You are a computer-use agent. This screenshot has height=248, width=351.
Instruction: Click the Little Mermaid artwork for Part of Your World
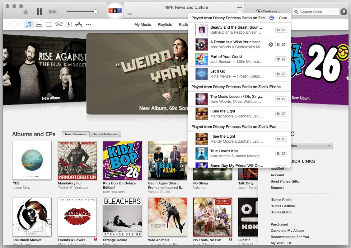pyautogui.click(x=201, y=59)
